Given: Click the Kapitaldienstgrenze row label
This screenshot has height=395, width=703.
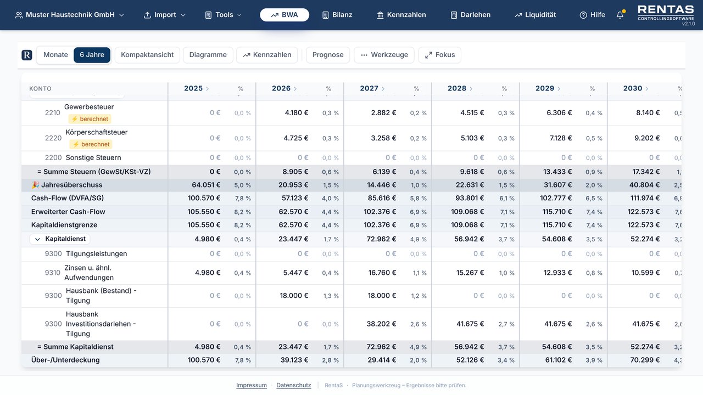Looking at the screenshot, I should 64,225.
